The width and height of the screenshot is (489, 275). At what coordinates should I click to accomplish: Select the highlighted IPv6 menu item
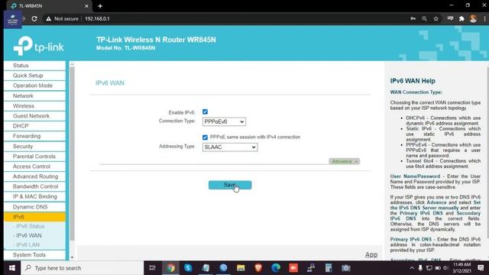(34, 217)
